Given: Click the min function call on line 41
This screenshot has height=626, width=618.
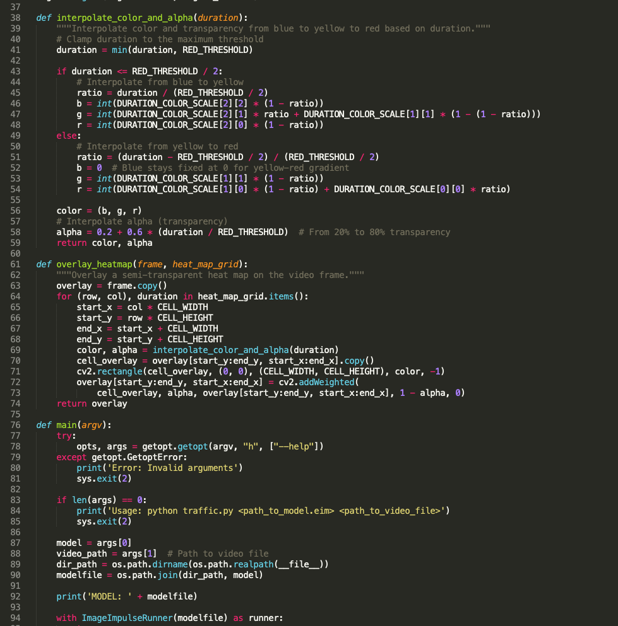Looking at the screenshot, I should point(119,50).
